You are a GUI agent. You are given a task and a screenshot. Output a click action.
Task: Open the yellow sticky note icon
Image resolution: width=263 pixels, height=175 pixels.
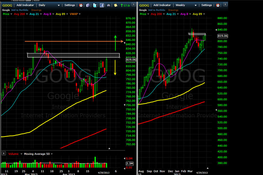116,5
